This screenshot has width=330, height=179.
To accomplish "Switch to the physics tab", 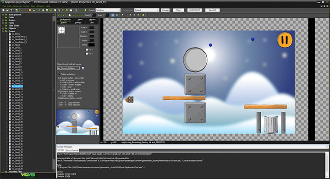I will pos(92,20).
